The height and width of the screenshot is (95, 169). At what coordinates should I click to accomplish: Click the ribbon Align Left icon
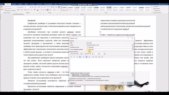pyautogui.click(x=42, y=10)
